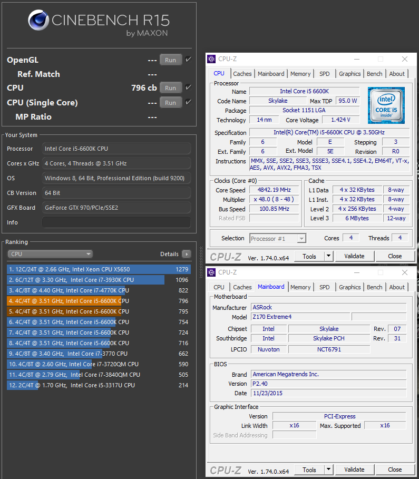Open Graphics tab in lower CPU-Z window
Image resolution: width=419 pixels, height=479 pixels.
pyautogui.click(x=349, y=287)
